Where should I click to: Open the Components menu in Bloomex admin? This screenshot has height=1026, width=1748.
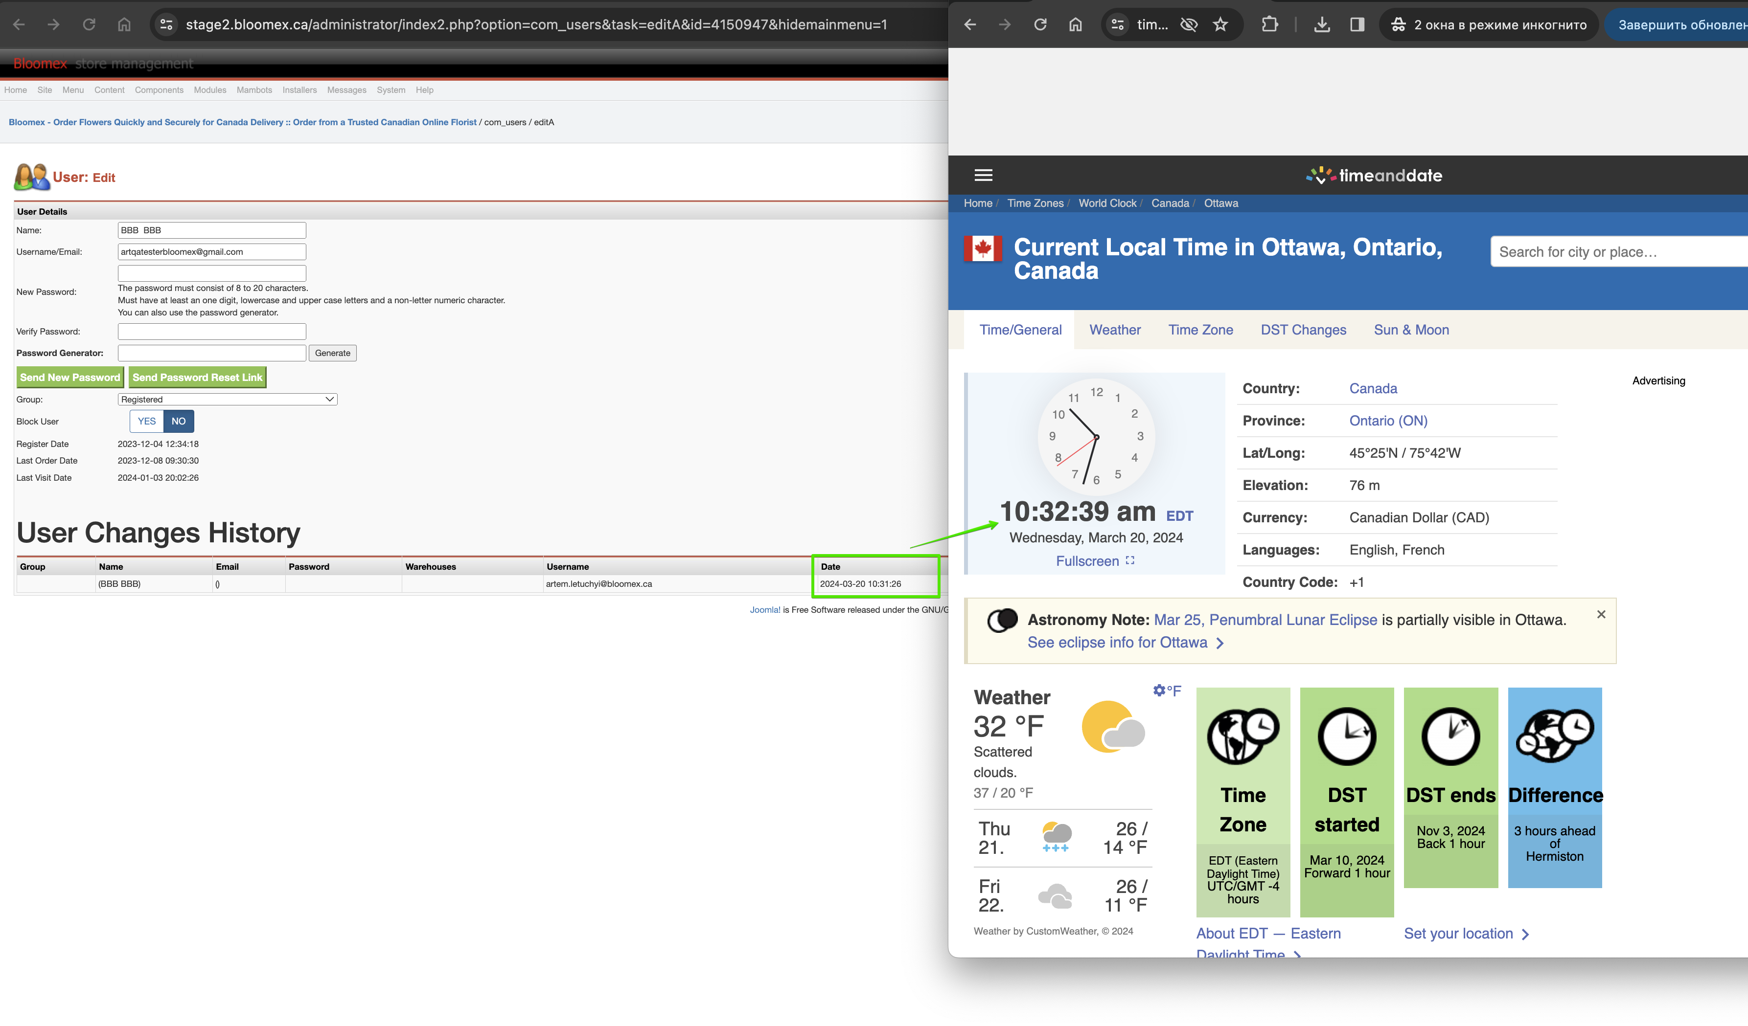(159, 90)
